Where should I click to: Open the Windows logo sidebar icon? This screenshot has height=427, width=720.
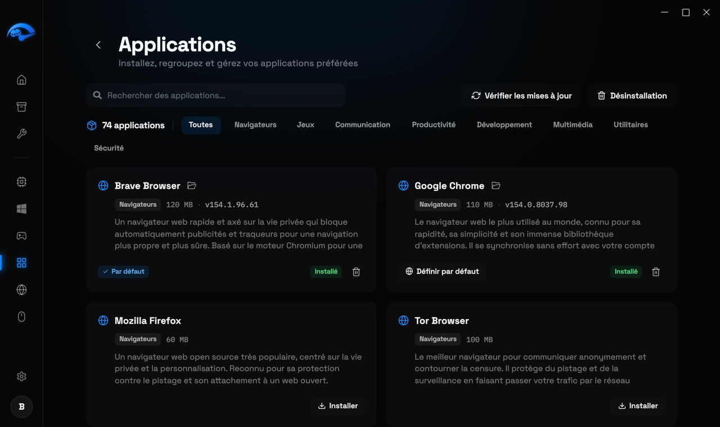coord(21,208)
